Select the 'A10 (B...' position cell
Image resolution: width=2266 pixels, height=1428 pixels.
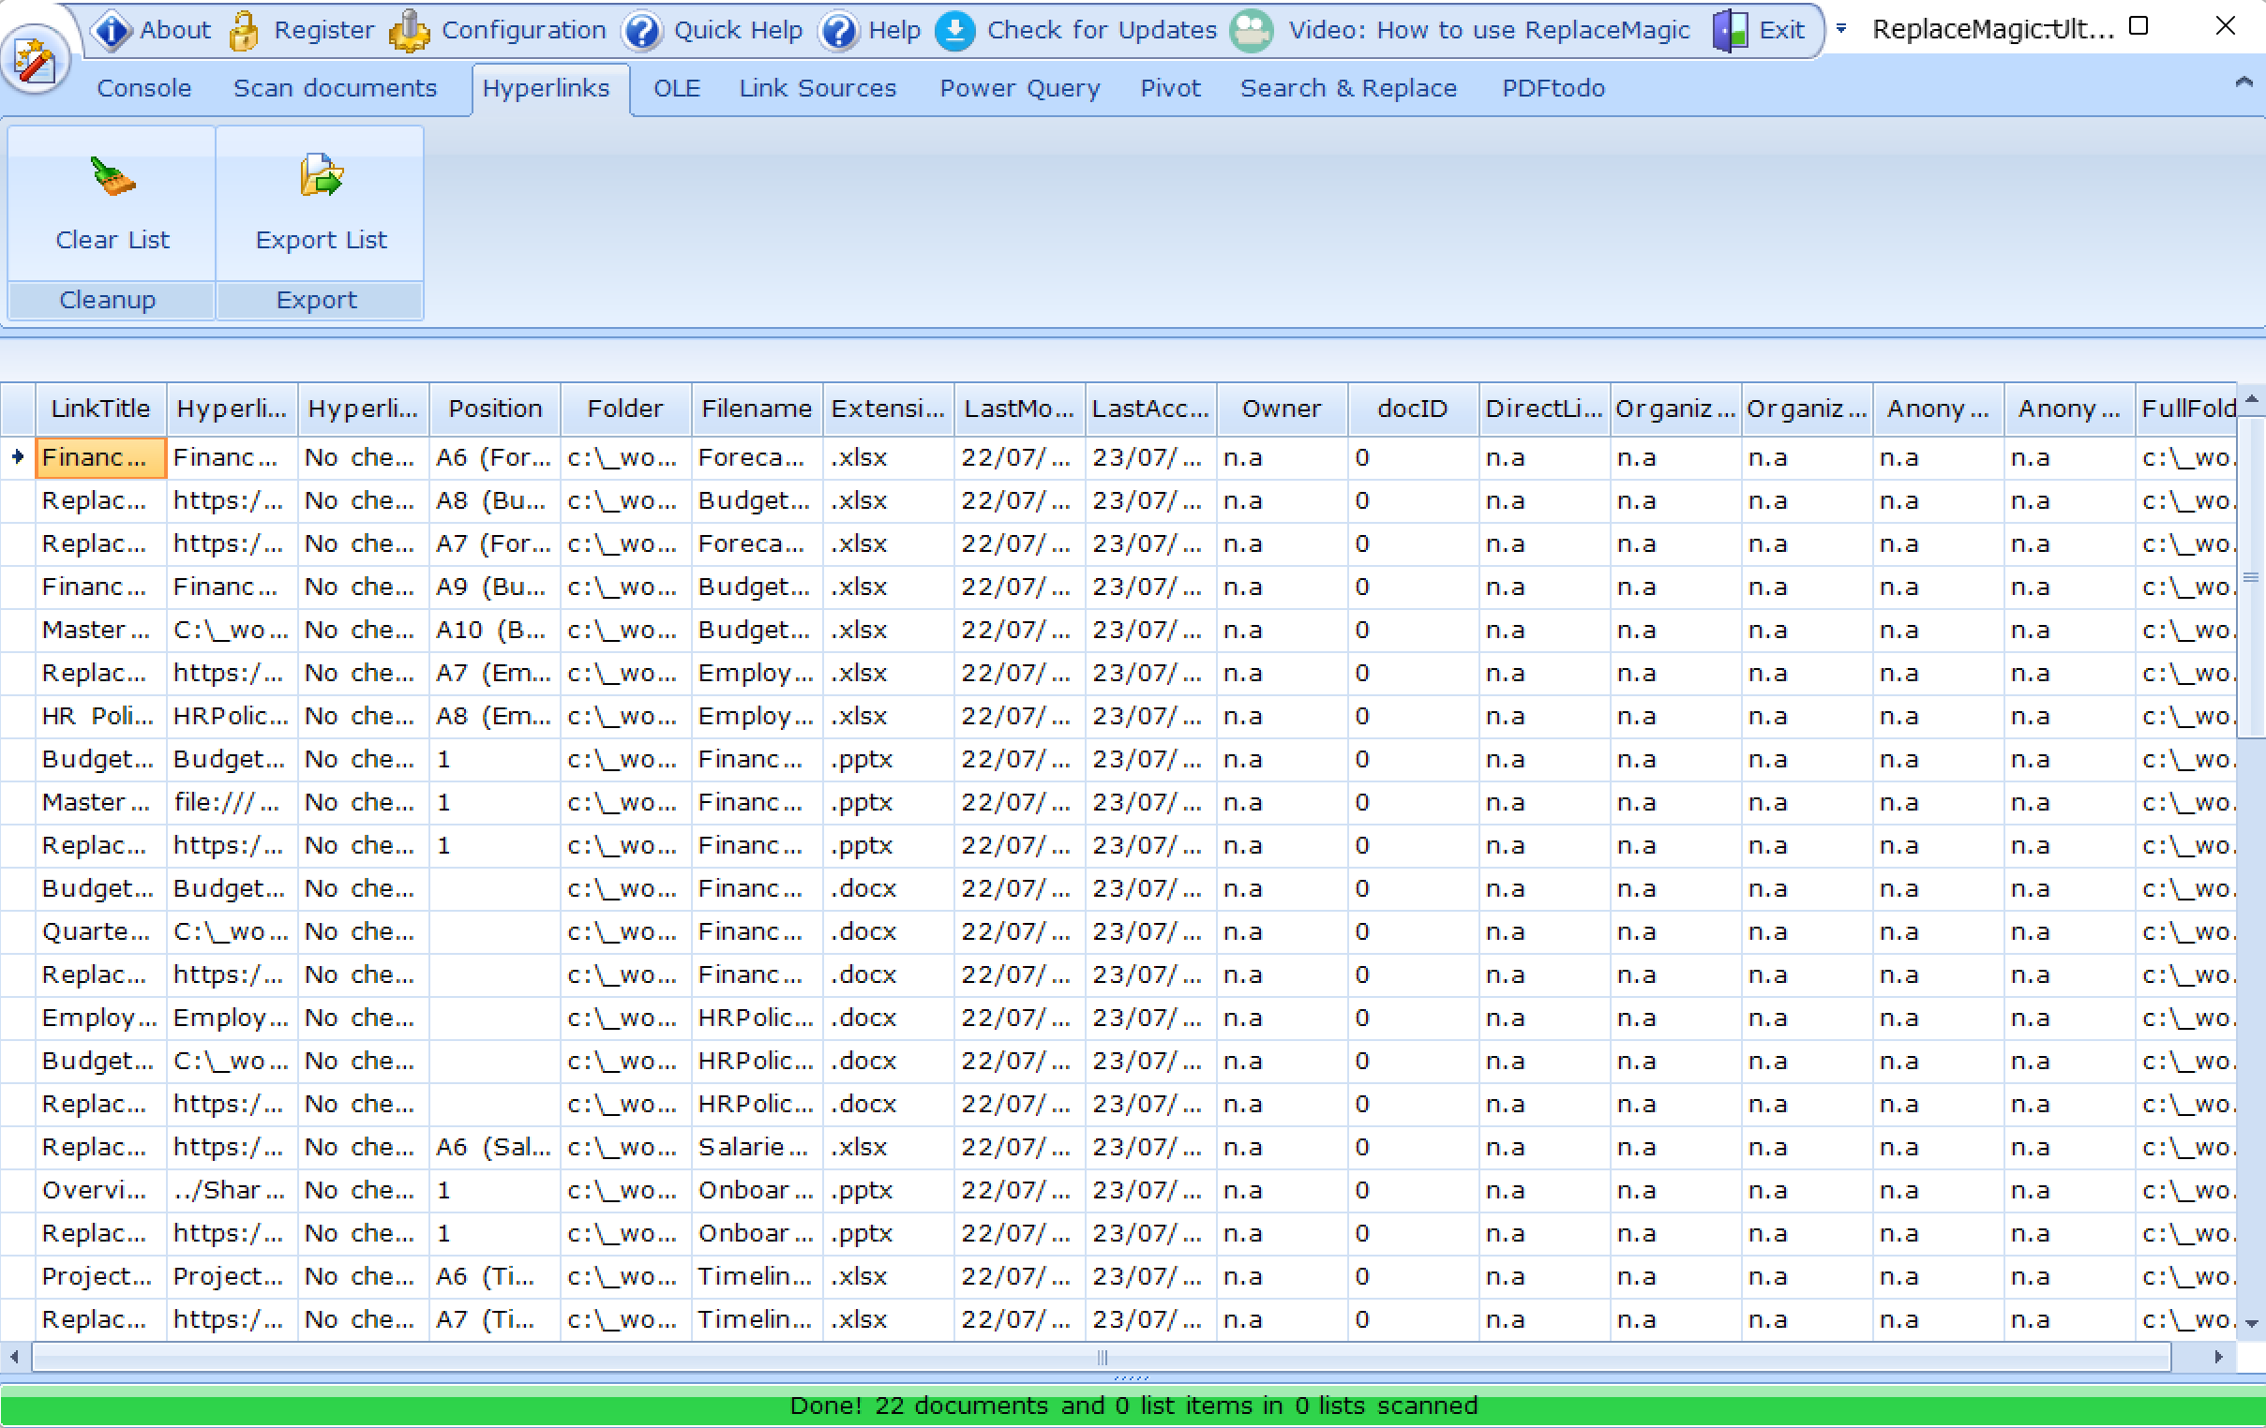pos(495,631)
